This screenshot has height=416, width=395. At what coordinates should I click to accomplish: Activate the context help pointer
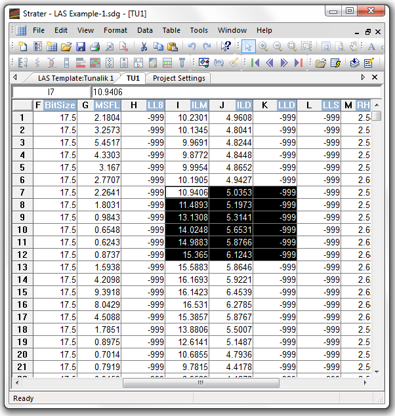[226, 47]
